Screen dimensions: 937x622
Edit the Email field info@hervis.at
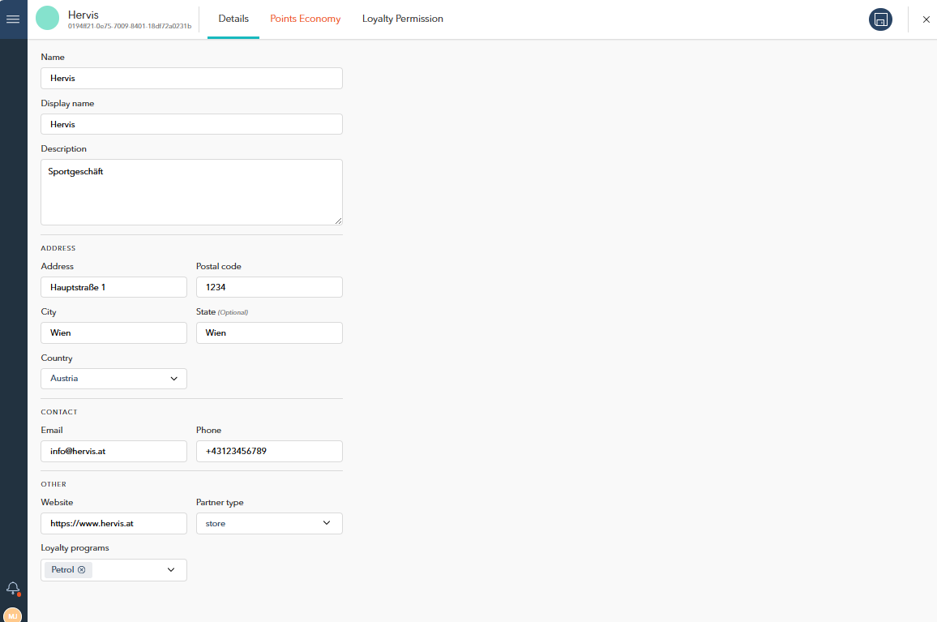click(x=113, y=452)
